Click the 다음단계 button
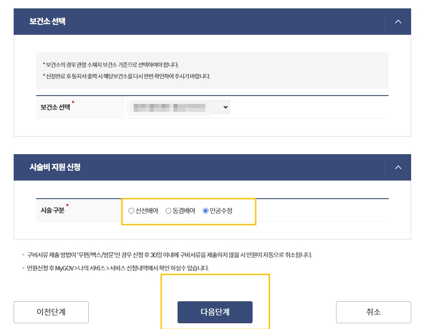The image size is (431, 329). pyautogui.click(x=215, y=312)
